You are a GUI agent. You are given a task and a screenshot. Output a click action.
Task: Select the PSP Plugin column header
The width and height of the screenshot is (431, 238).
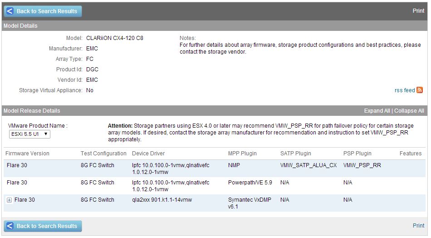[x=357, y=153]
